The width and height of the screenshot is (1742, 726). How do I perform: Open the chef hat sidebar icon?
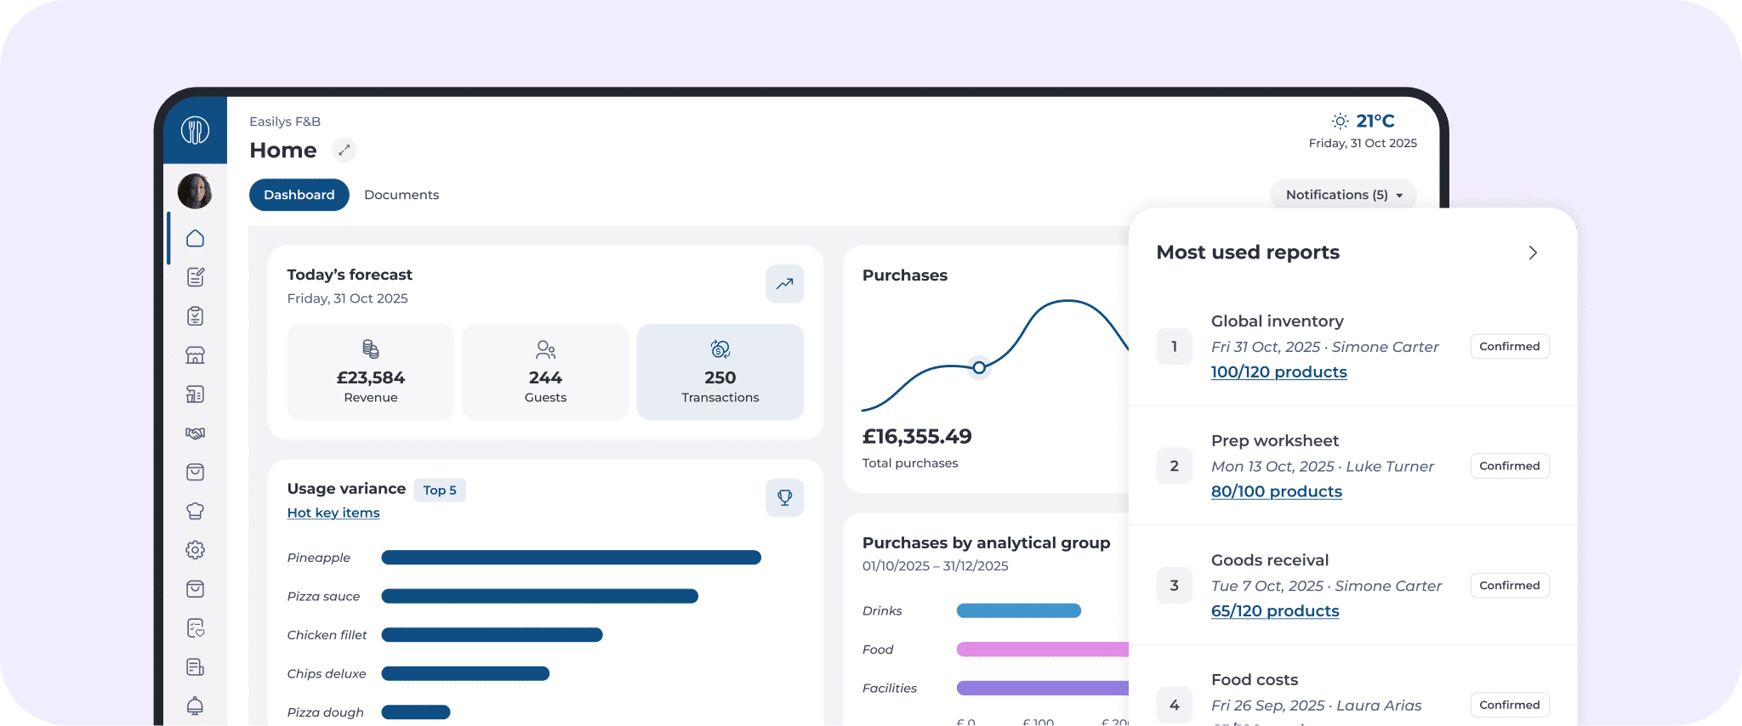(195, 511)
